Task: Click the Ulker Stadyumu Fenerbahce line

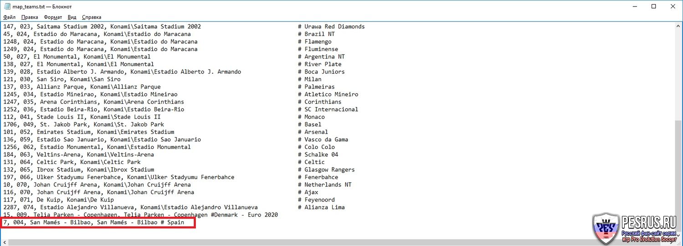Action: click(171, 177)
